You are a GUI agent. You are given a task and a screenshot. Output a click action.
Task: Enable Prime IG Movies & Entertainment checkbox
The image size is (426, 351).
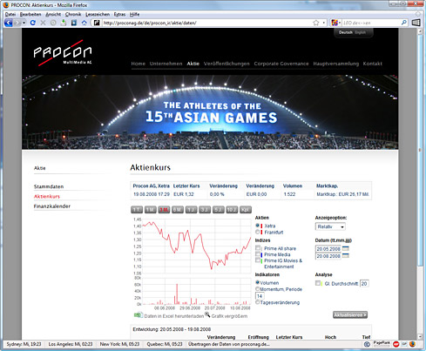tap(258, 260)
